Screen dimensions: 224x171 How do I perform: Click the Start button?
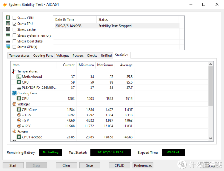pyautogui.click(x=13, y=165)
